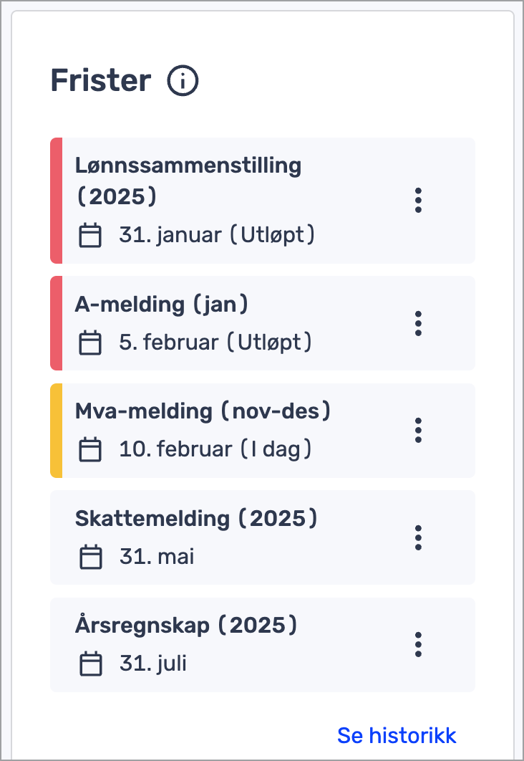Click the calendar icon on Skattemelding (2025)
Image resolution: width=524 pixels, height=761 pixels.
pyautogui.click(x=90, y=556)
